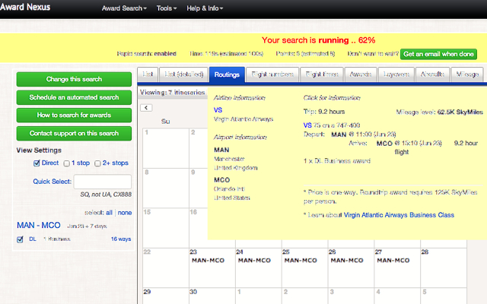Toggle the Direct checkbox
Image resolution: width=487 pixels, height=304 pixels.
37,163
